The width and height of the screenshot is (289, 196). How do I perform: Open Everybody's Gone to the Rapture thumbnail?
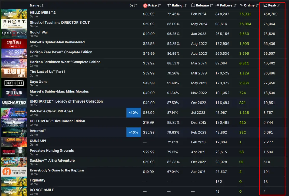(x=14, y=172)
